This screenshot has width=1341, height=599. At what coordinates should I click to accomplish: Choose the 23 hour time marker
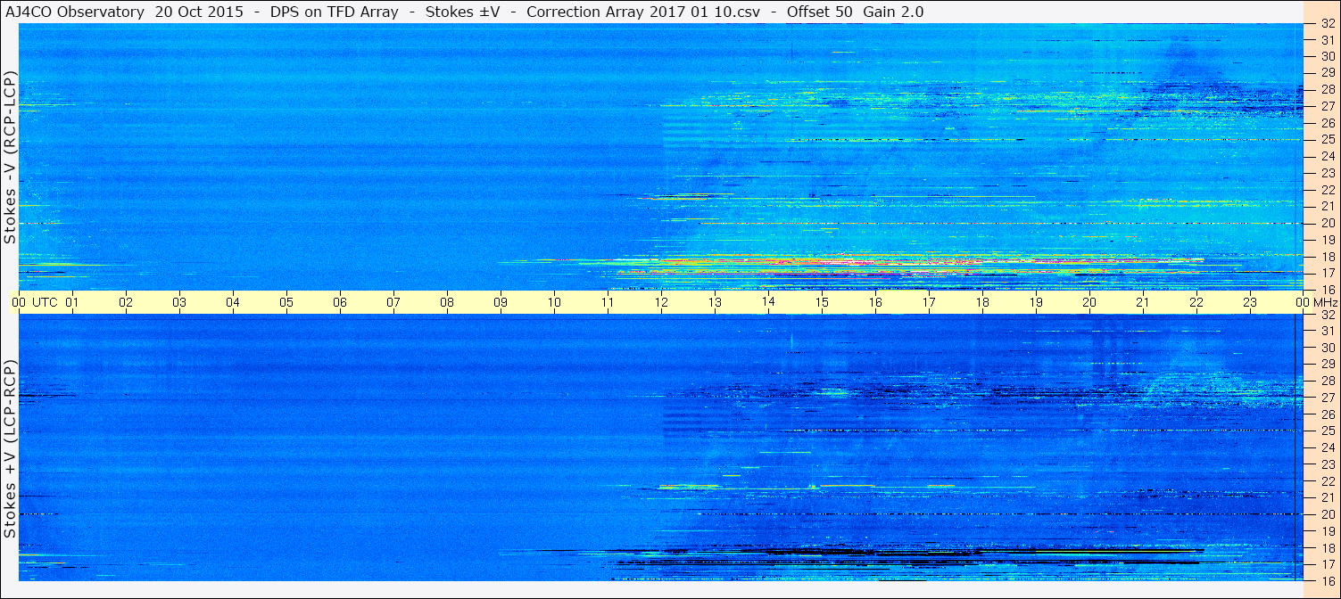click(x=1250, y=302)
